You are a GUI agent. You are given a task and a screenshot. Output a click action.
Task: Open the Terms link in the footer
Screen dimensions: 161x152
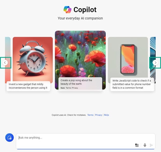point(90,115)
